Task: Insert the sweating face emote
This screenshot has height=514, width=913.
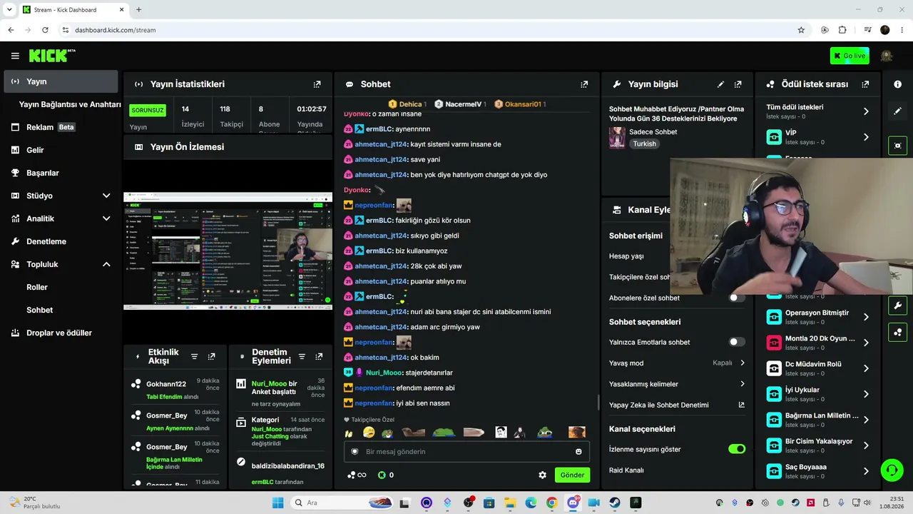Action: pyautogui.click(x=369, y=433)
